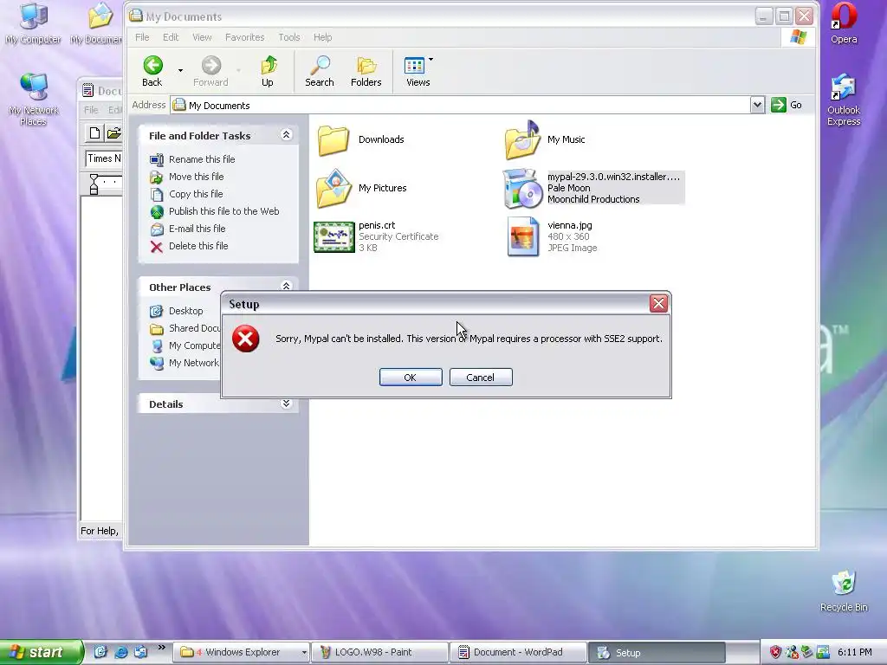Viewport: 887px width, 665px height.
Task: Click the Start button
Action: tap(41, 652)
